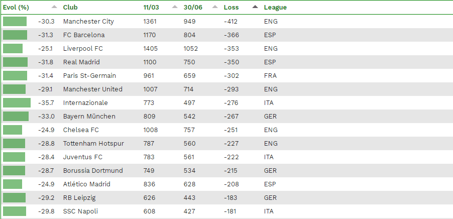The height and width of the screenshot is (219, 453).
Task: Click Chelsea FC's green evolution bar
Action: [13, 130]
